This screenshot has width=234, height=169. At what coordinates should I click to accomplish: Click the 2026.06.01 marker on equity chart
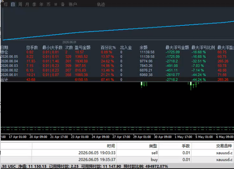[x=69, y=42]
